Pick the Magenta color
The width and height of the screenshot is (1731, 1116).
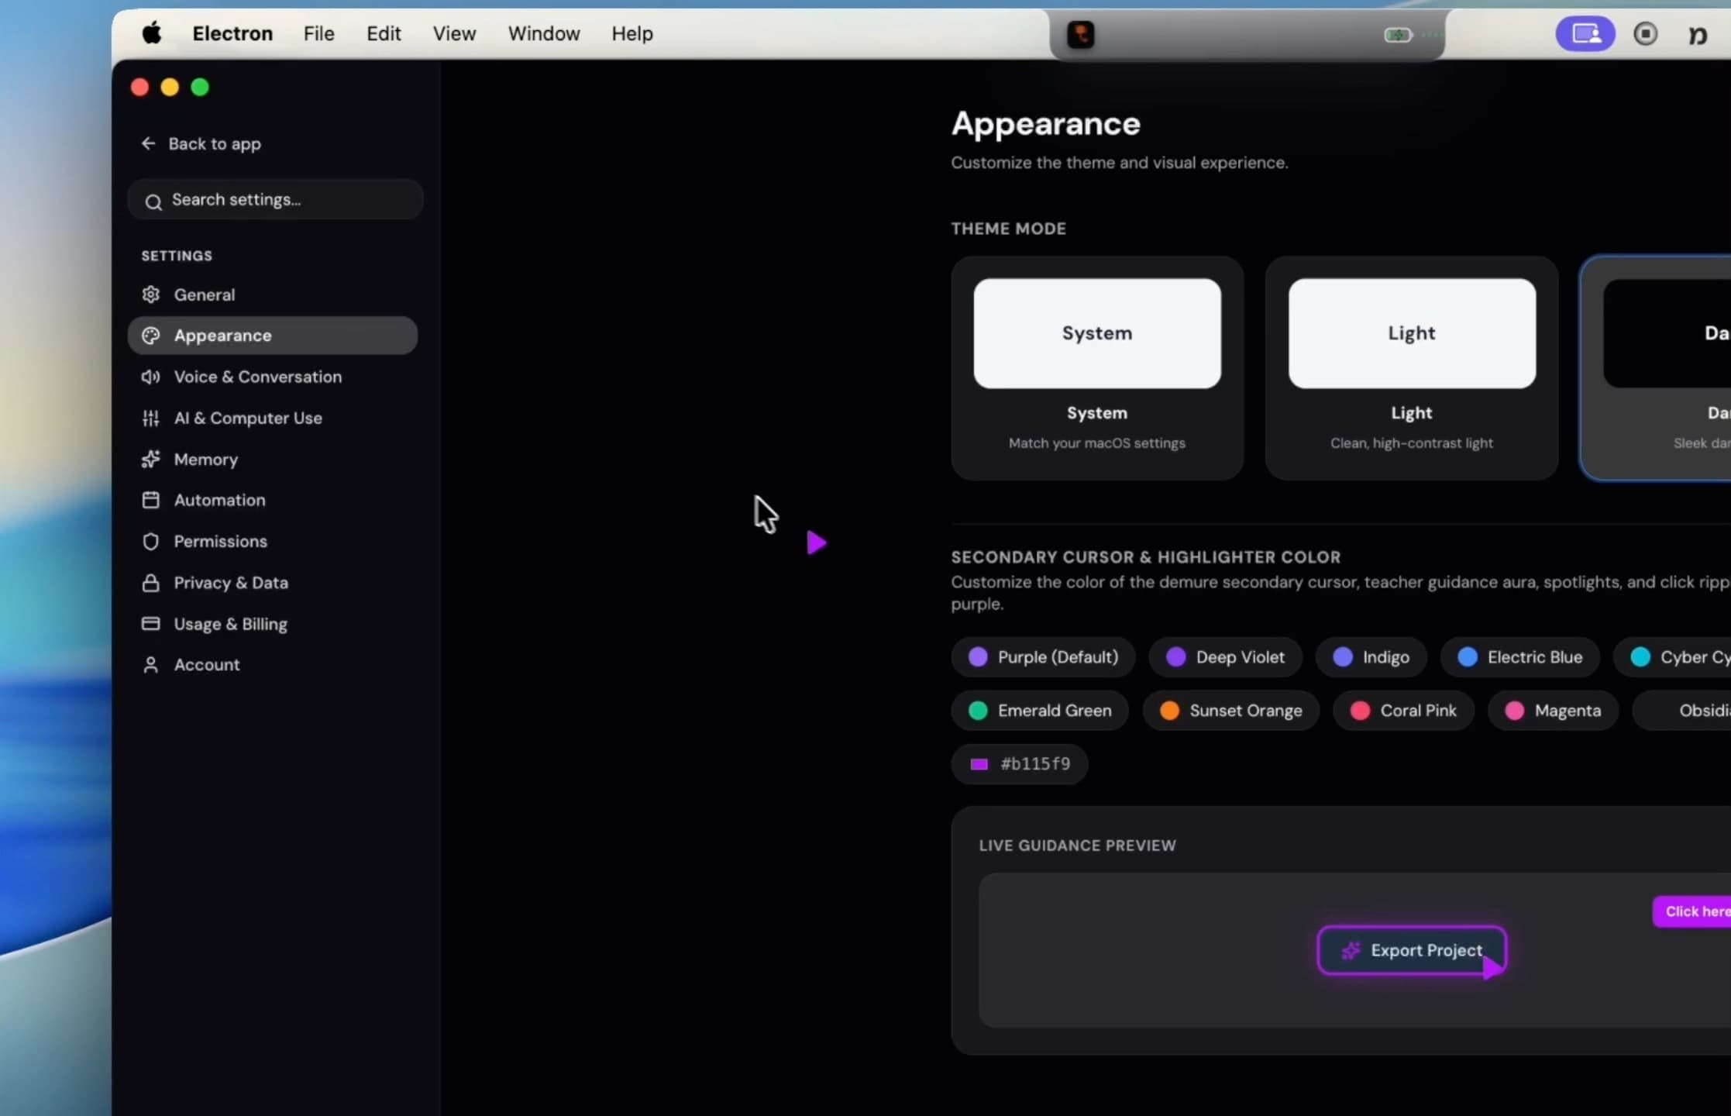(x=1553, y=711)
